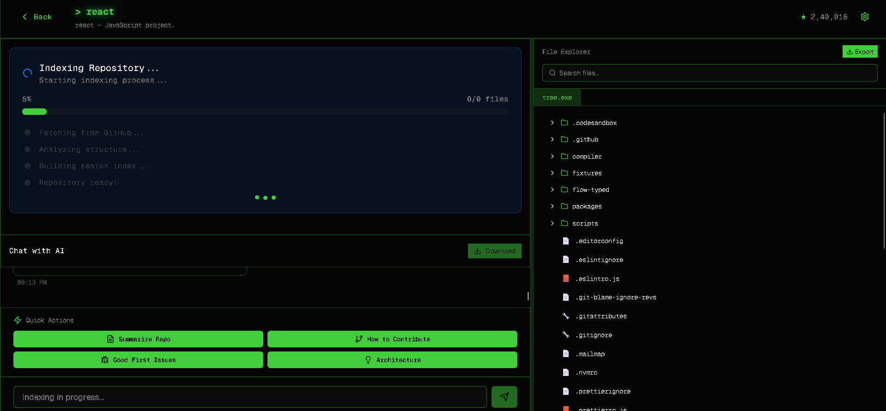The width and height of the screenshot is (886, 411).
Task: Click the star icon beside 2,40,018
Action: coord(803,17)
